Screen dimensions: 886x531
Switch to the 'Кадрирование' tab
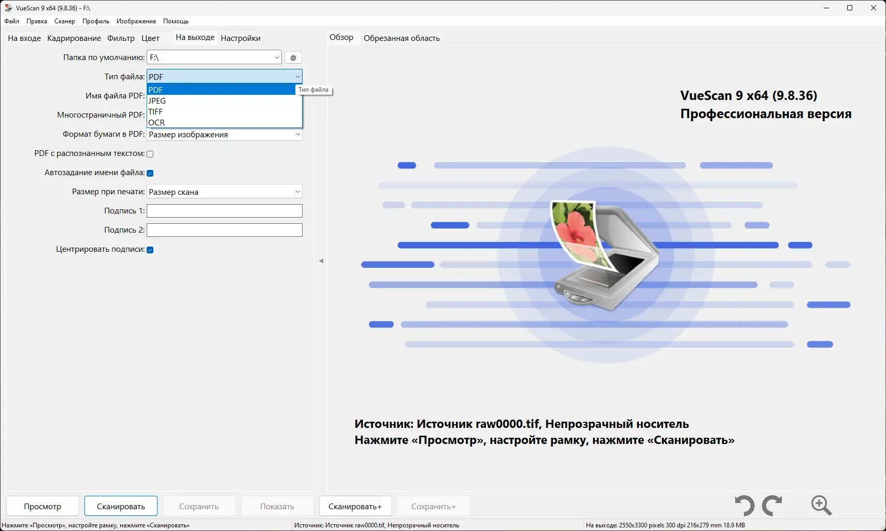pyautogui.click(x=74, y=38)
